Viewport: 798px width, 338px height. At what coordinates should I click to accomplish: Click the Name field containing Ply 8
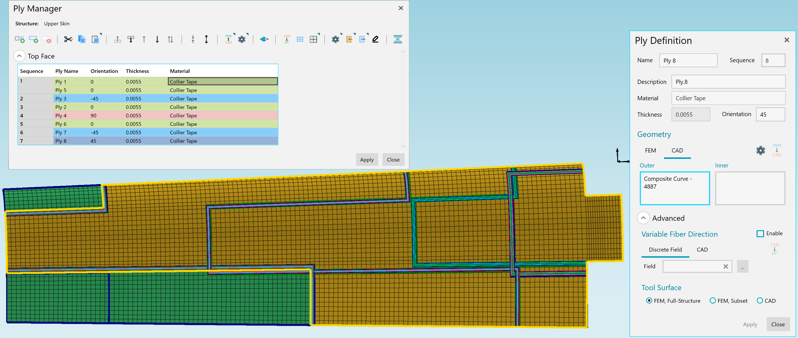coord(688,60)
